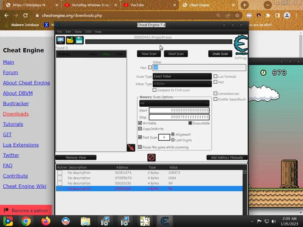This screenshot has width=303, height=227.
Task: Click the red clear address list icon
Action: pyautogui.click(x=151, y=157)
